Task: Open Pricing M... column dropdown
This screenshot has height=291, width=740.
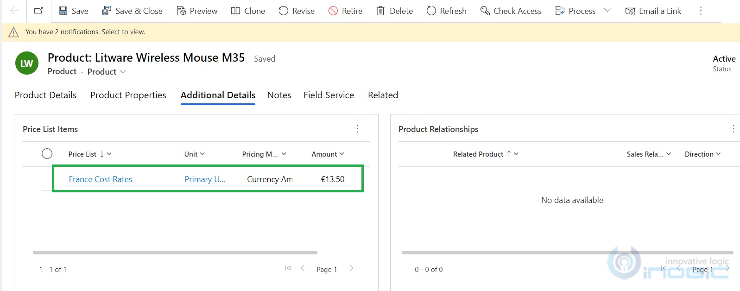Action: point(264,154)
